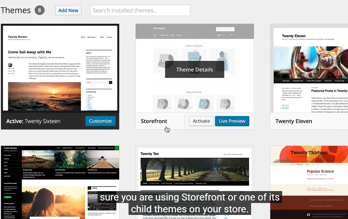The height and width of the screenshot is (219, 348).
Task: Activate the Storefront theme
Action: click(201, 121)
